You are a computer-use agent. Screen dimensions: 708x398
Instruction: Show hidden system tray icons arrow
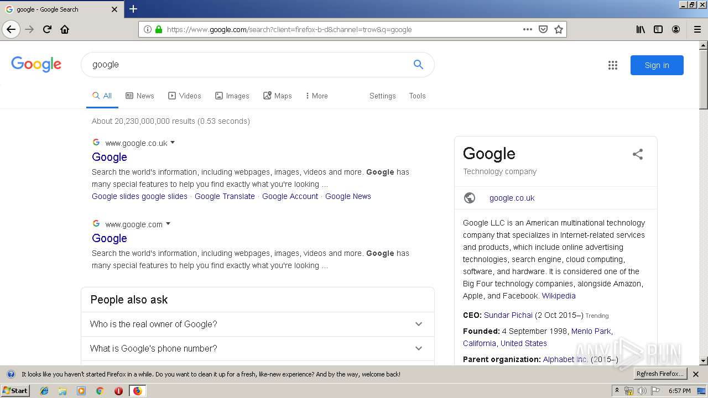[x=617, y=391]
